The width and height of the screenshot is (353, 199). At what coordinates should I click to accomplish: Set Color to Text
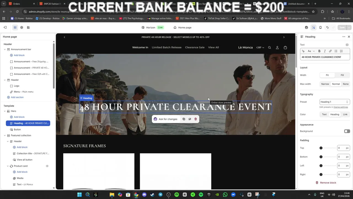(x=324, y=114)
